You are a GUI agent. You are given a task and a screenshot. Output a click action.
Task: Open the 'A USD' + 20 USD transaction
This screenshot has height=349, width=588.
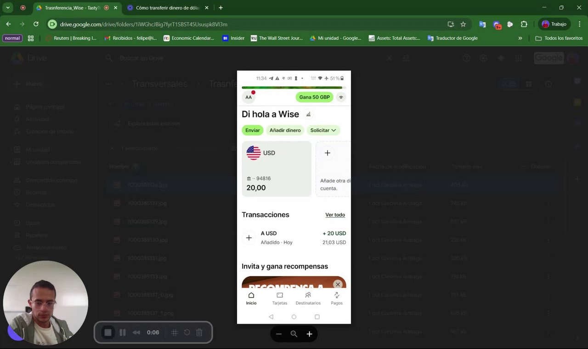pos(294,238)
